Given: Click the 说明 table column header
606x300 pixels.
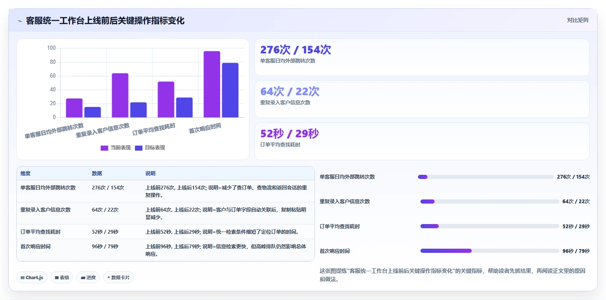Looking at the screenshot, I should coord(151,174).
